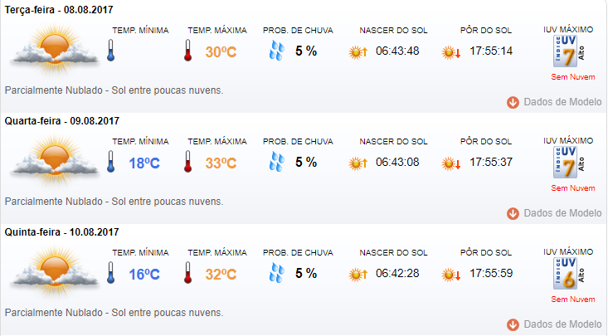Click the red thermometer beside 33ºC

tap(188, 162)
